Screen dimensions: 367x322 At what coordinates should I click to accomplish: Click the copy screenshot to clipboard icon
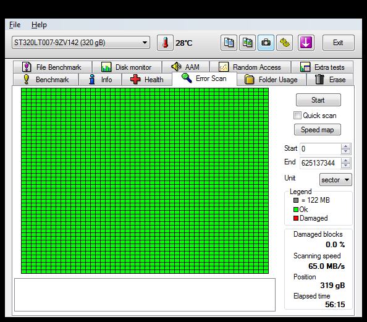click(247, 43)
